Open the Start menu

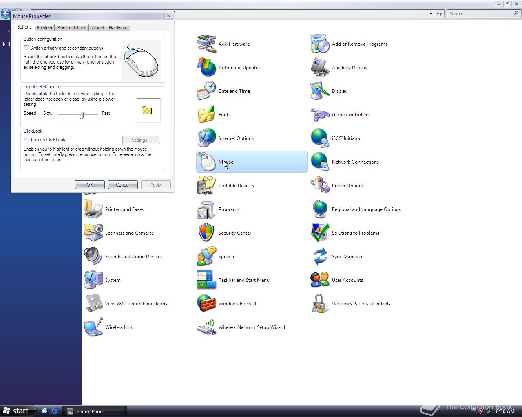(x=18, y=411)
